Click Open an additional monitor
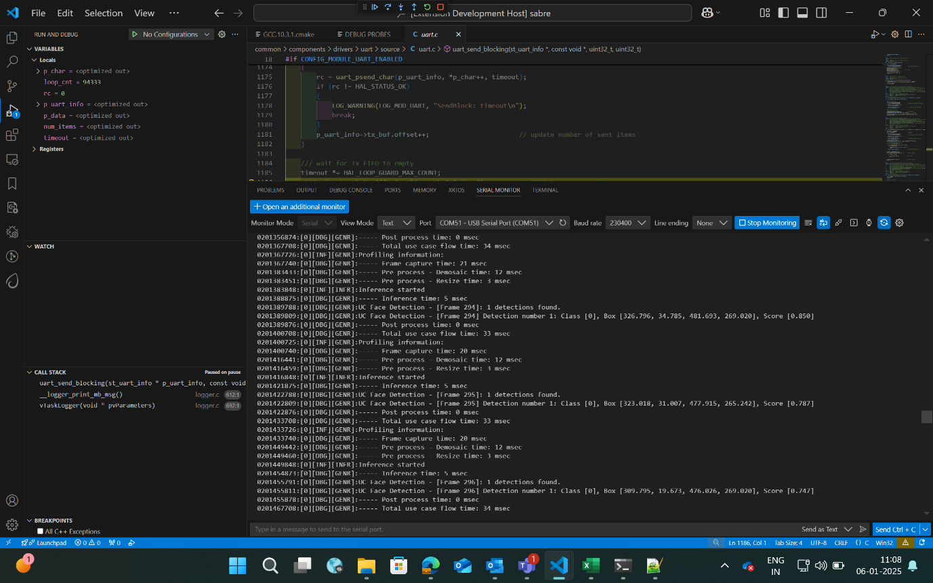The height and width of the screenshot is (583, 933). click(x=299, y=207)
